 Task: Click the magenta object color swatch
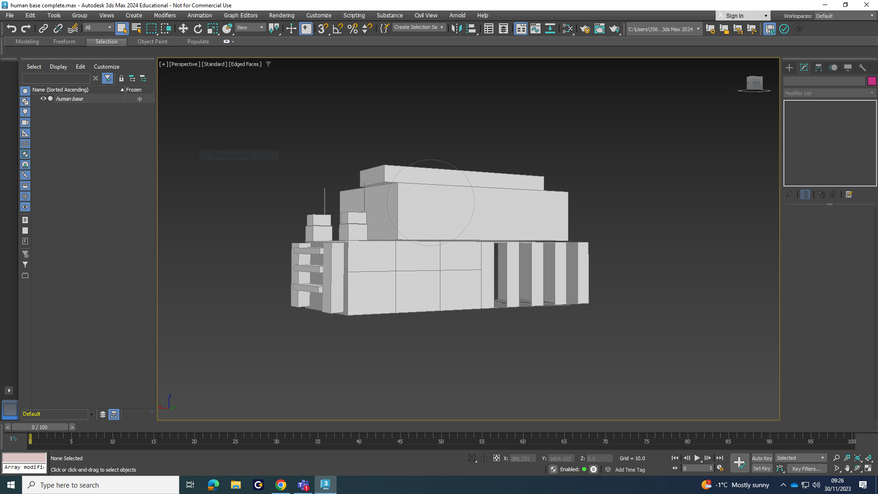coord(872,81)
